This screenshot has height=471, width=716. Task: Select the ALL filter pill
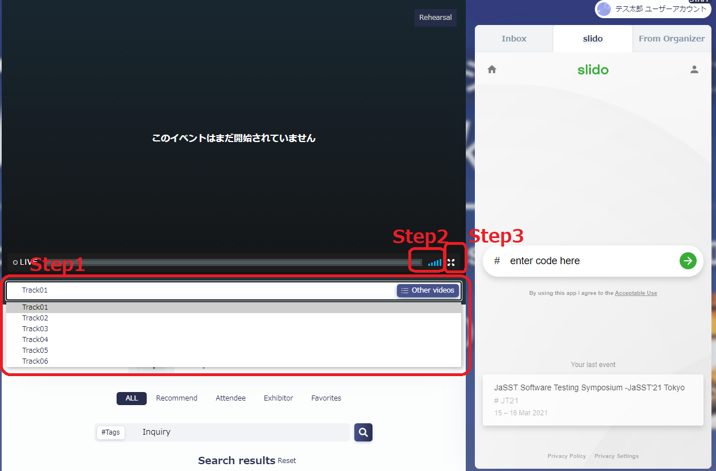131,398
